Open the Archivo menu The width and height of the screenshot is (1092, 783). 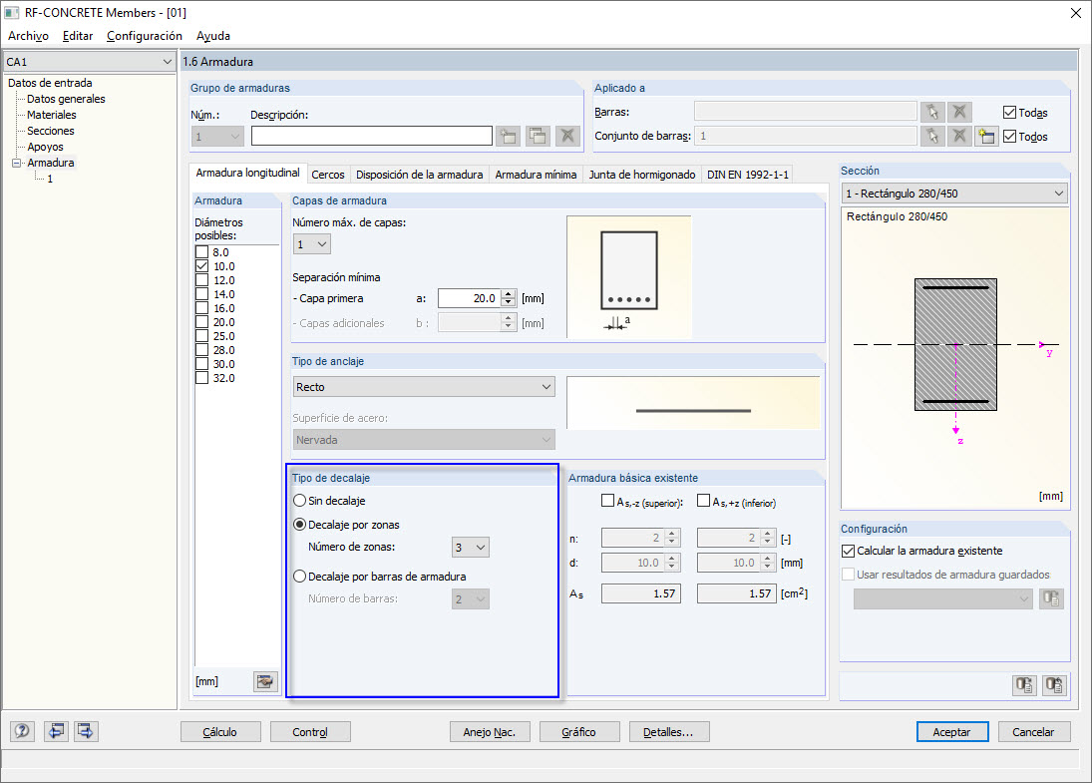click(x=28, y=36)
